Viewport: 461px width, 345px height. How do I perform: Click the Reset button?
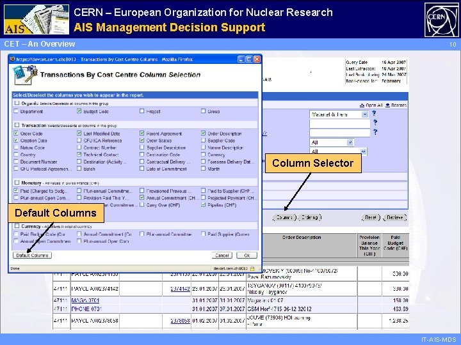(371, 217)
